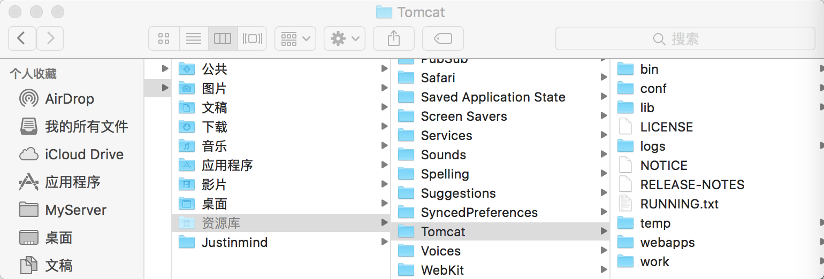
Task: Select the Voices folder
Action: [x=500, y=251]
